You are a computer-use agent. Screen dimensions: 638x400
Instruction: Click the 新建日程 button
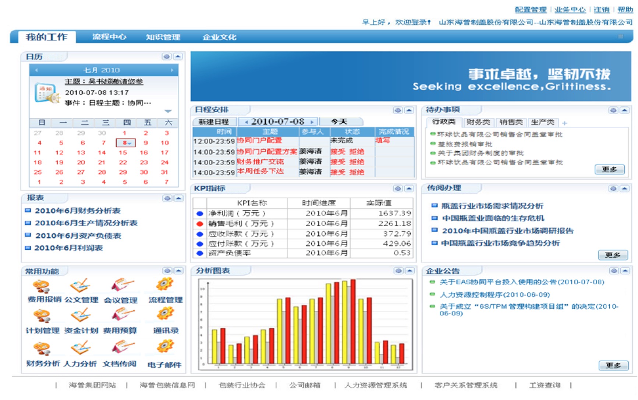[214, 122]
